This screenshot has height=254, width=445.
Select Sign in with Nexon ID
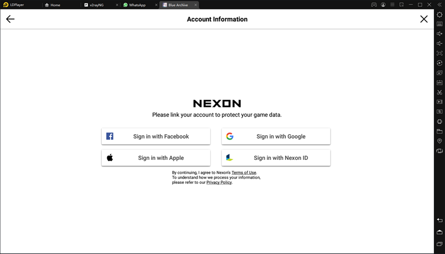pos(276,158)
